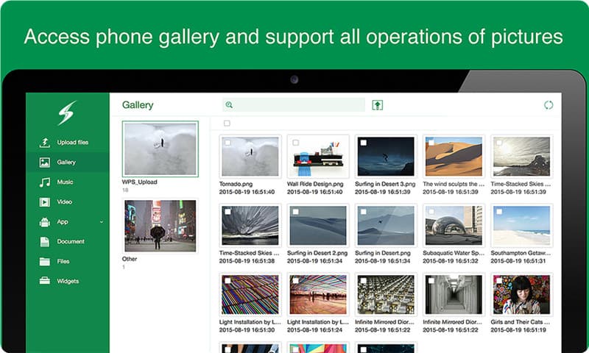Screen dimensions: 589x353
Task: Open the Subaquatic Water dome thumbnail
Action: point(454,226)
